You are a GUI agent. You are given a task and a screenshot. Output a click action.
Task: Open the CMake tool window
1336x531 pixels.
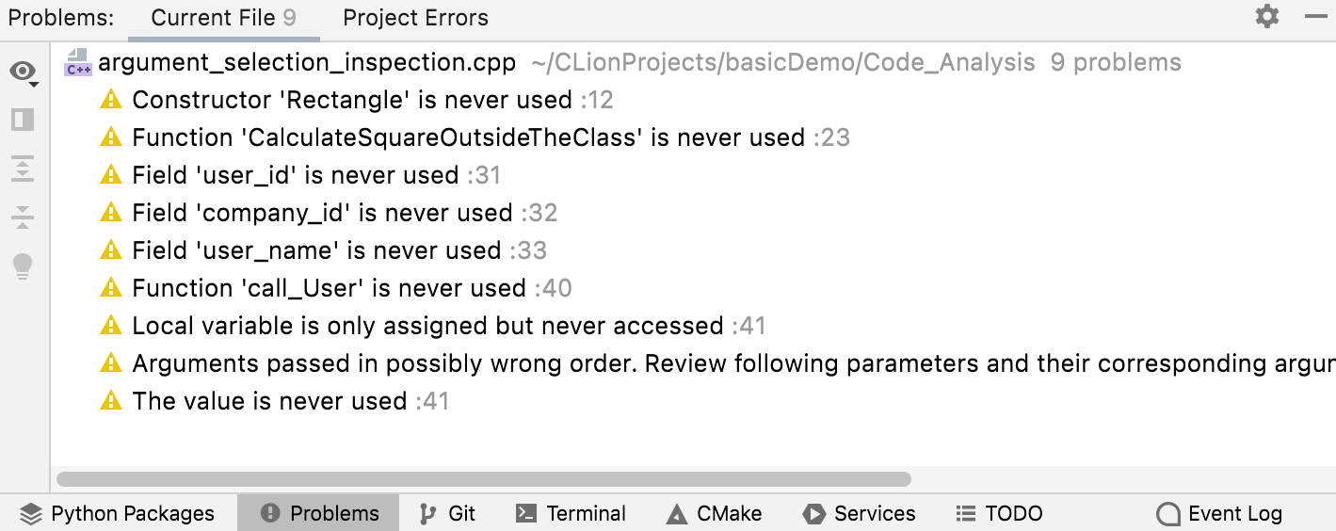(x=714, y=513)
